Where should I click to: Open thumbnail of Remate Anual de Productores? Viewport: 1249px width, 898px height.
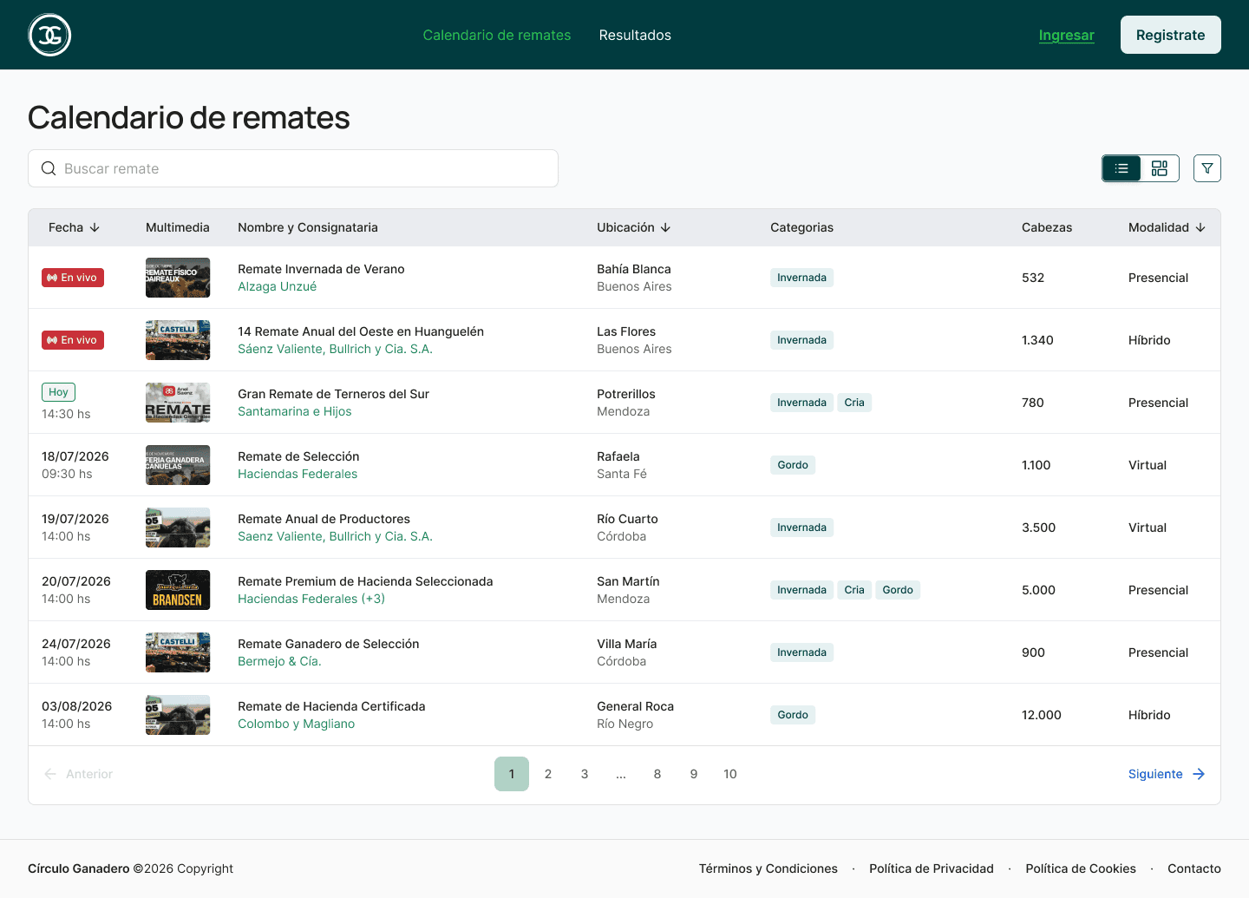tap(178, 528)
